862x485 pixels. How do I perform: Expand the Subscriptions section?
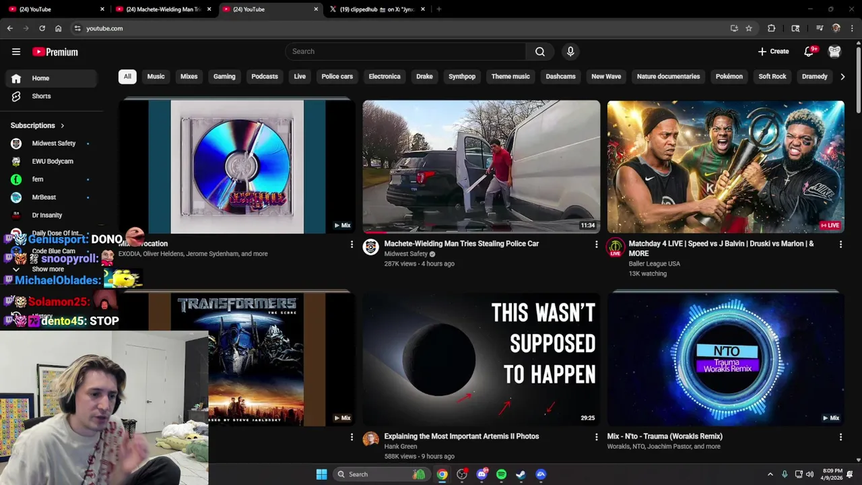pos(38,125)
